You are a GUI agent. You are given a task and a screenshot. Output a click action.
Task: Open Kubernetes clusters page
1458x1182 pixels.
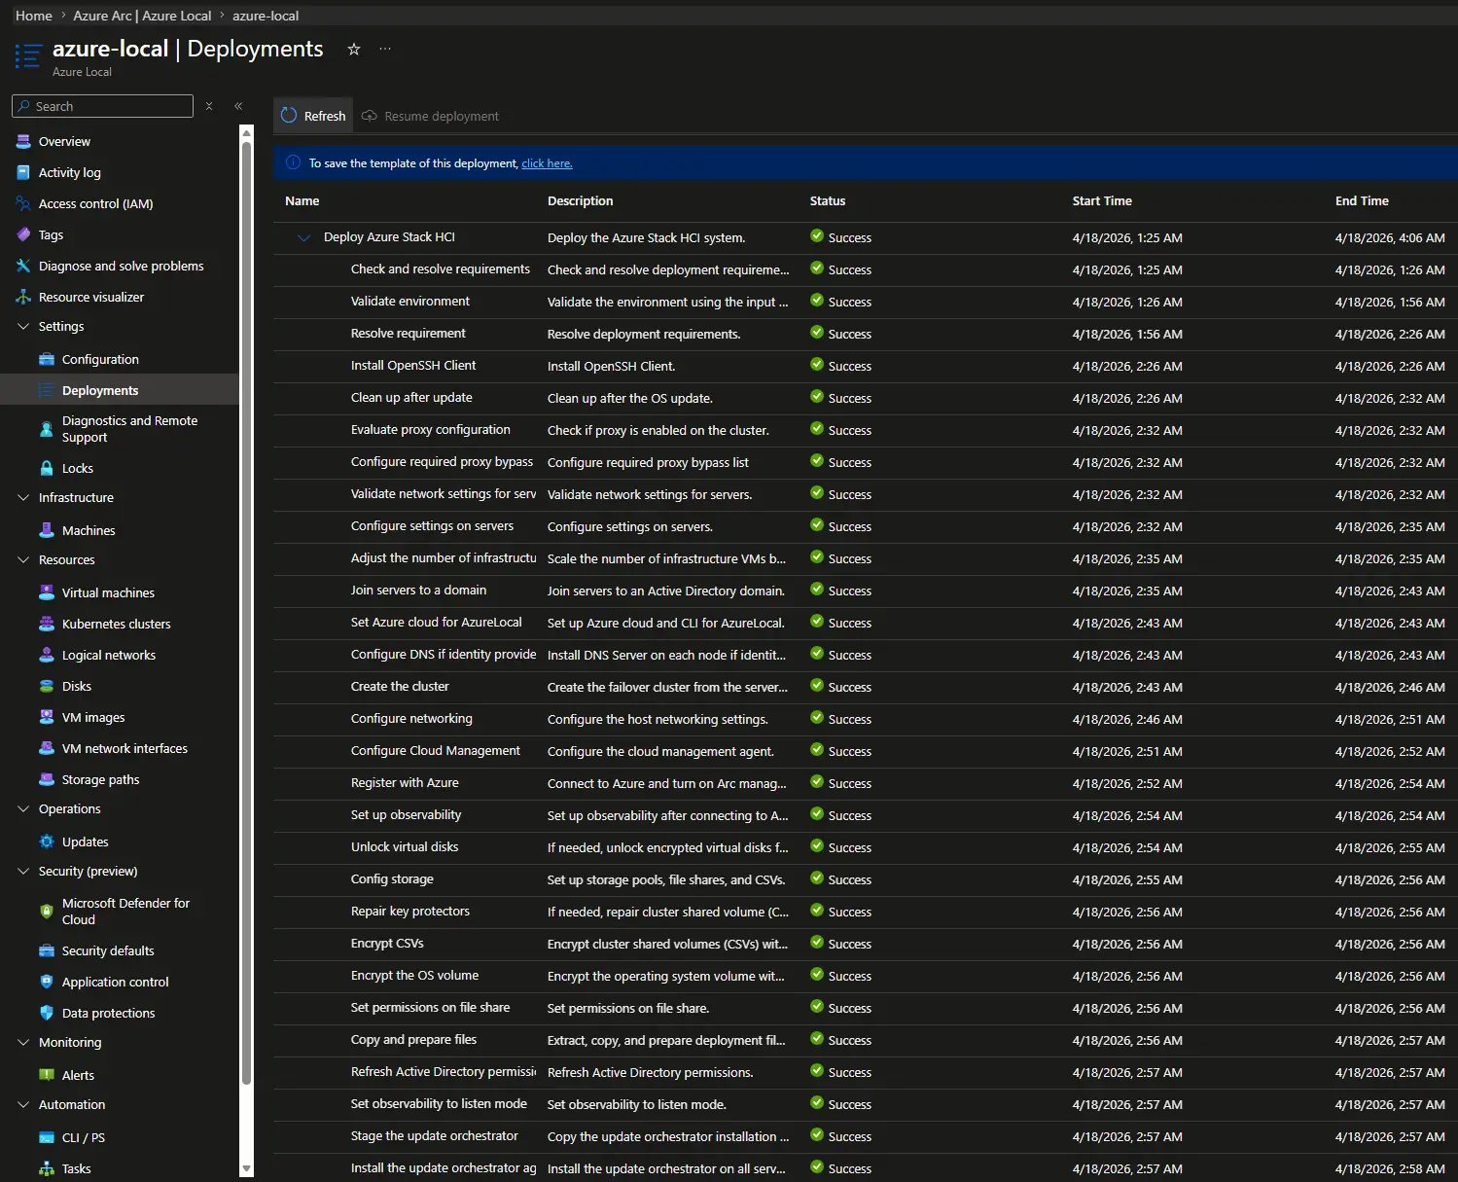pyautogui.click(x=116, y=624)
